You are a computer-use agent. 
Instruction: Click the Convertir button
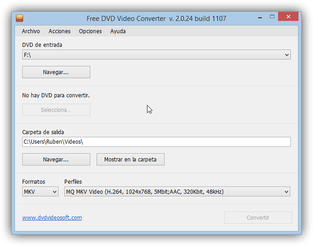258,217
